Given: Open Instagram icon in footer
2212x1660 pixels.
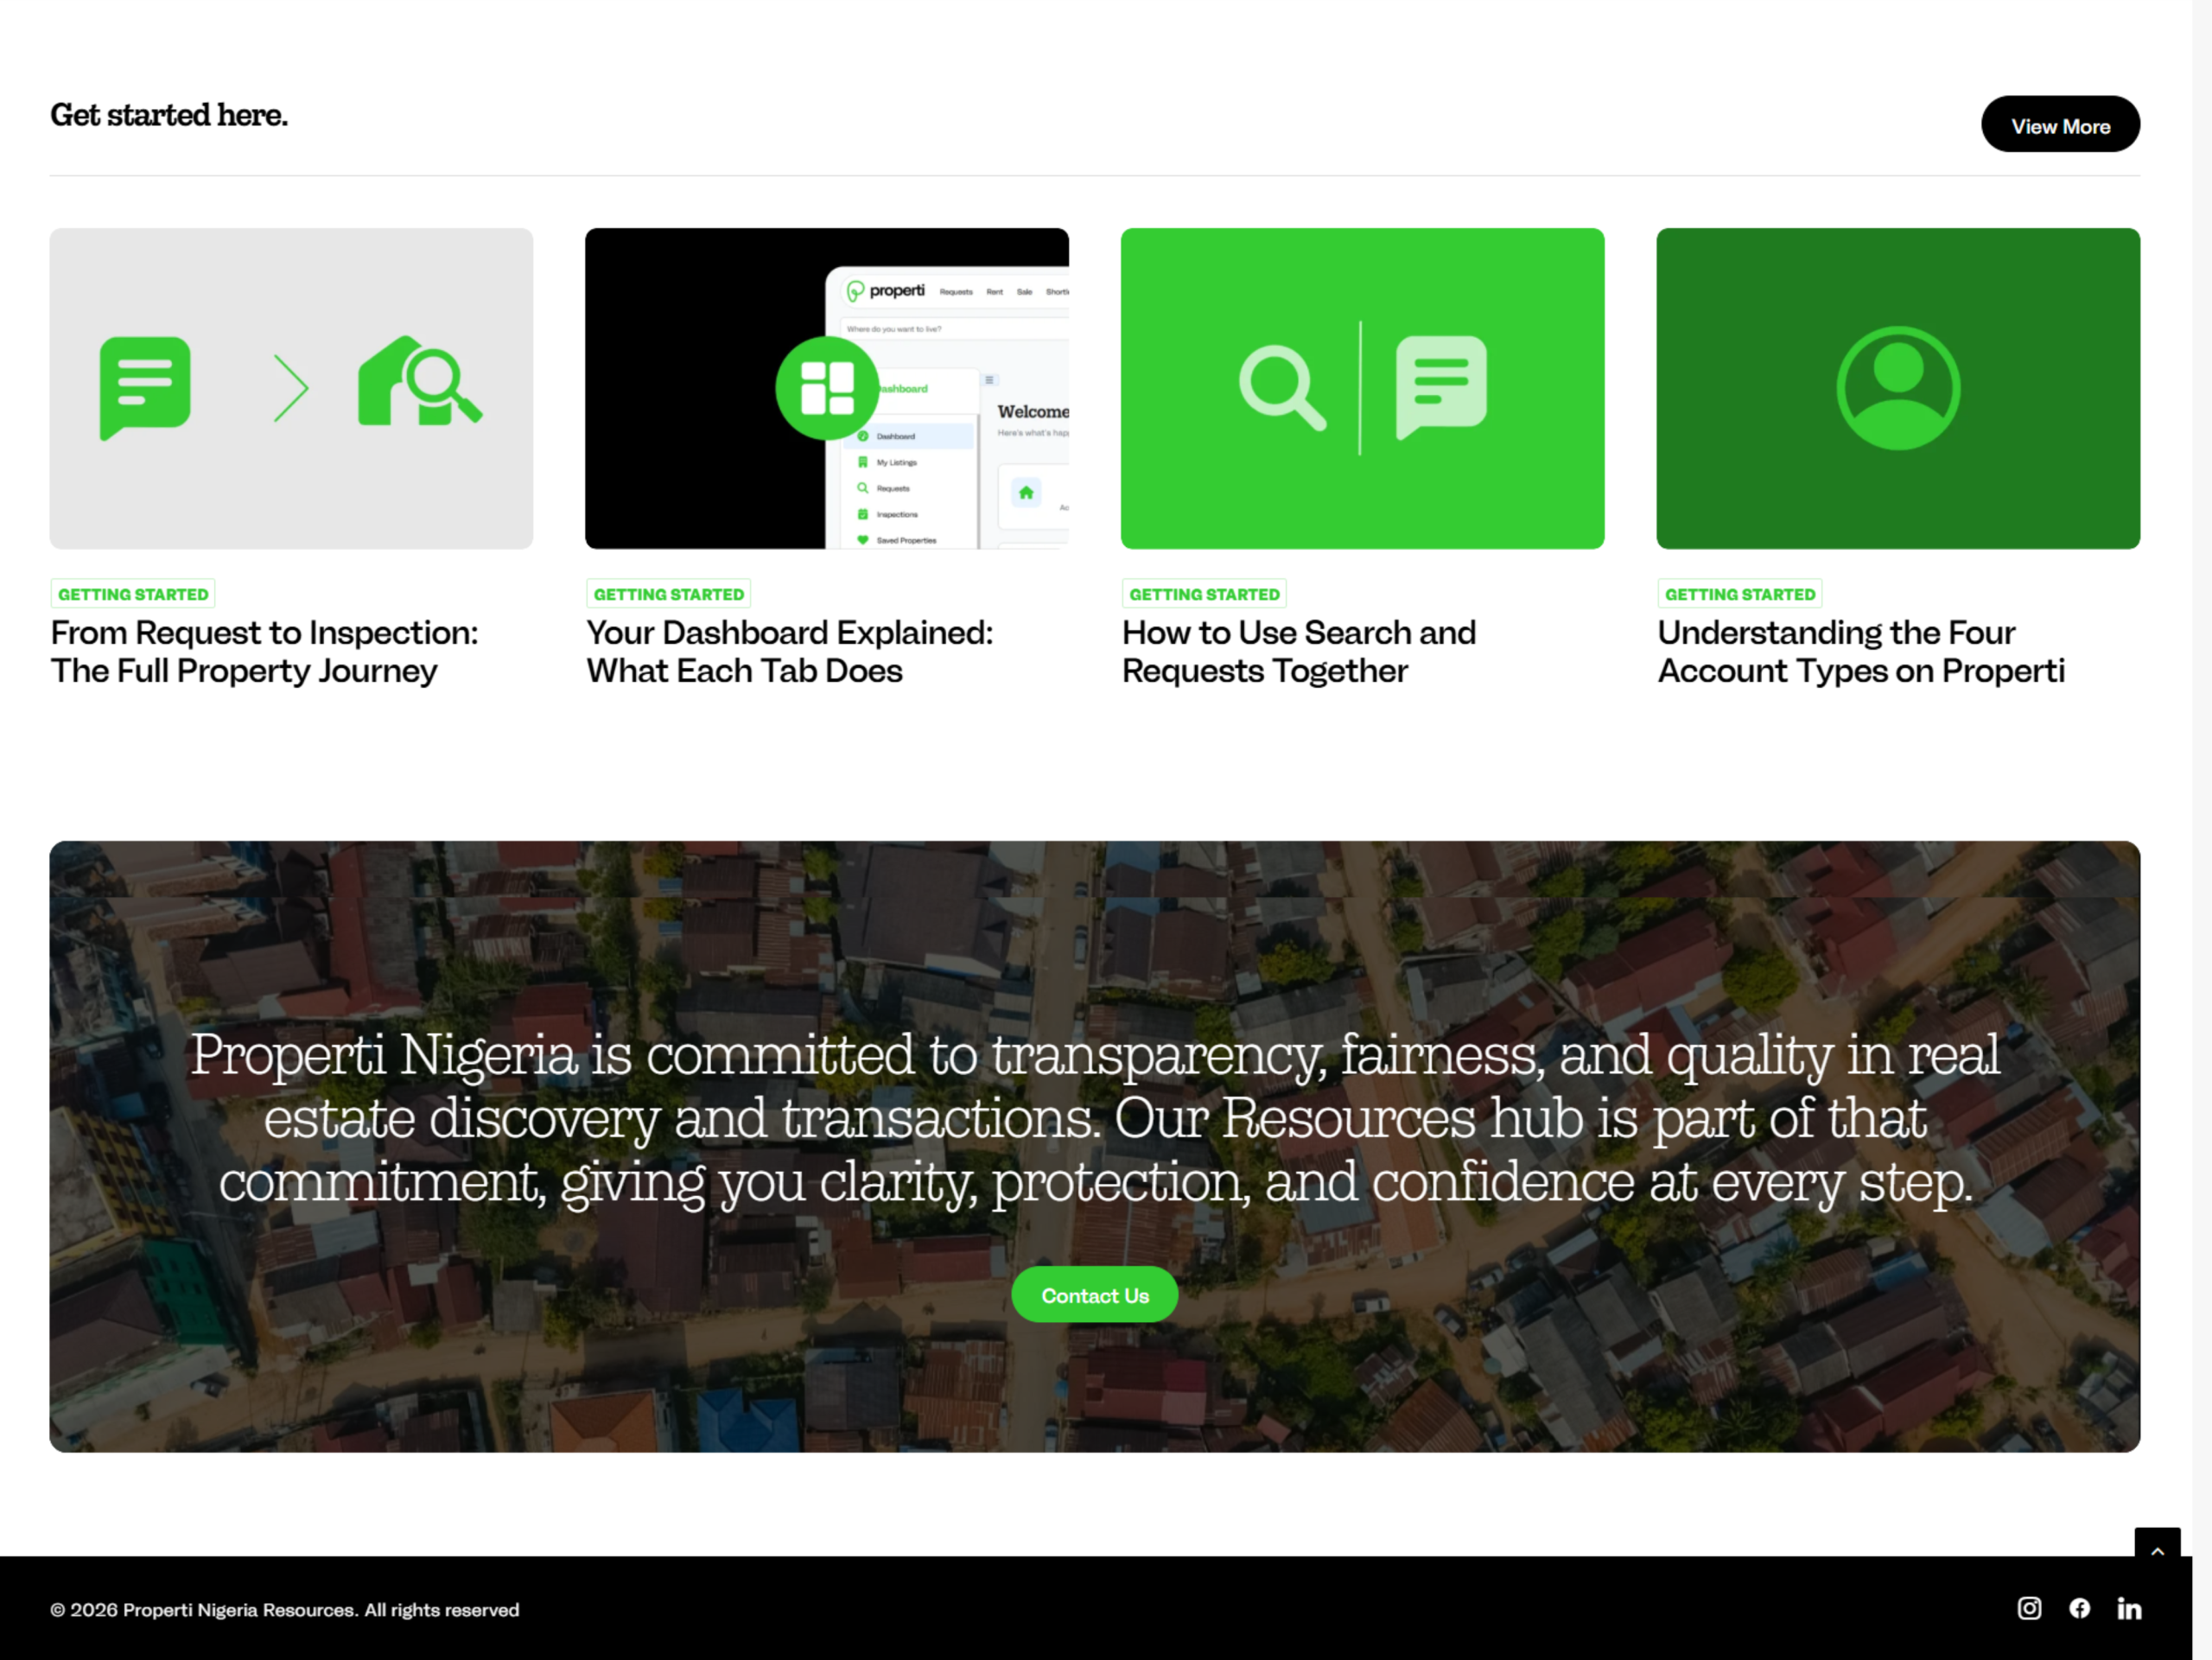Looking at the screenshot, I should click(2029, 1608).
